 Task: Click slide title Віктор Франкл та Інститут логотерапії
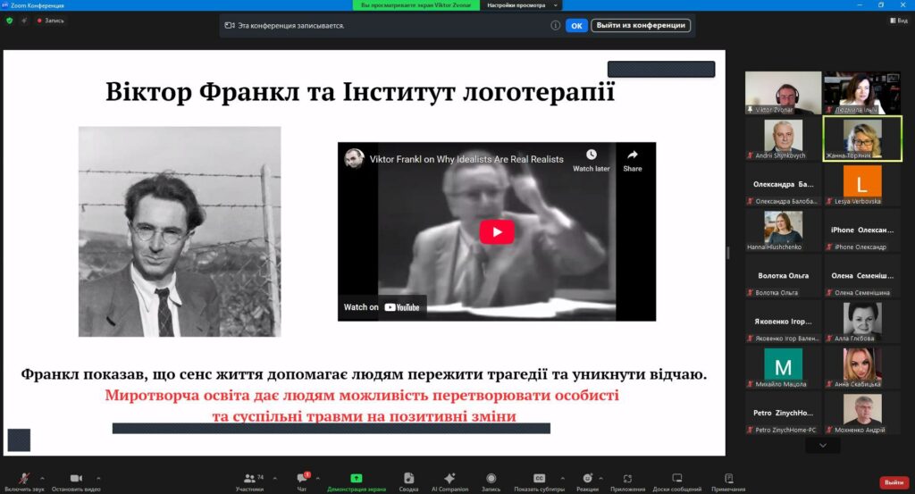pyautogui.click(x=360, y=92)
